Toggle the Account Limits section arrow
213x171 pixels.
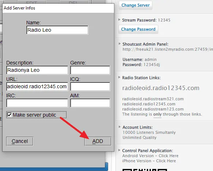coord(119,127)
